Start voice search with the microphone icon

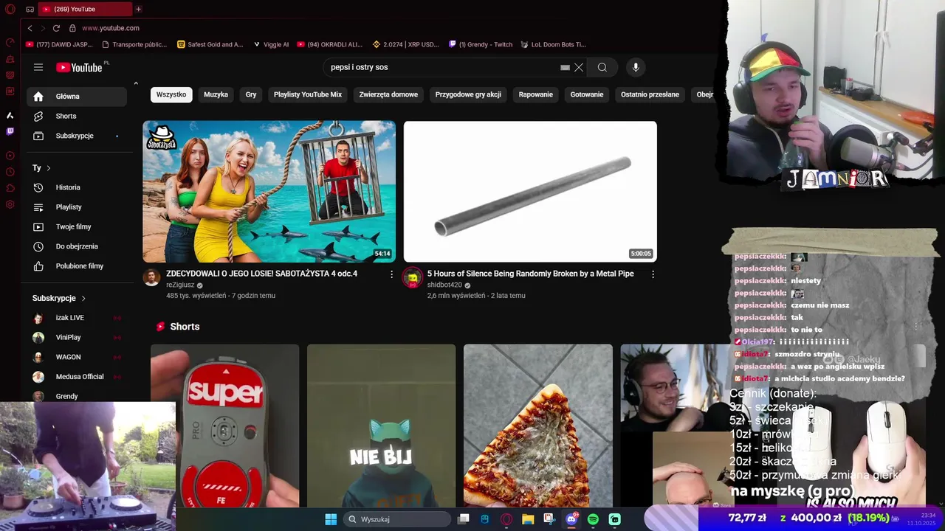pos(636,67)
